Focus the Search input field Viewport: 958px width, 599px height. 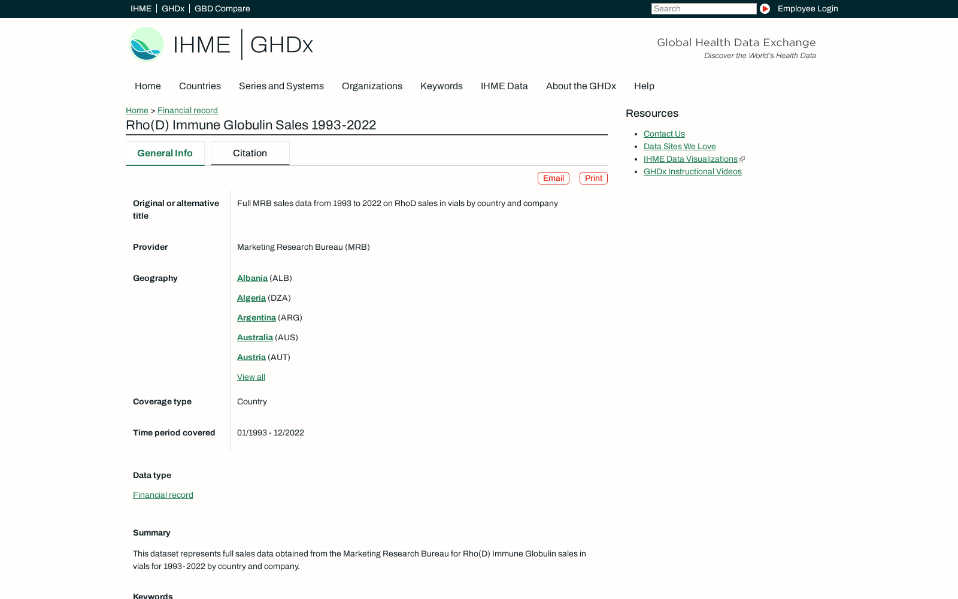pyautogui.click(x=704, y=9)
